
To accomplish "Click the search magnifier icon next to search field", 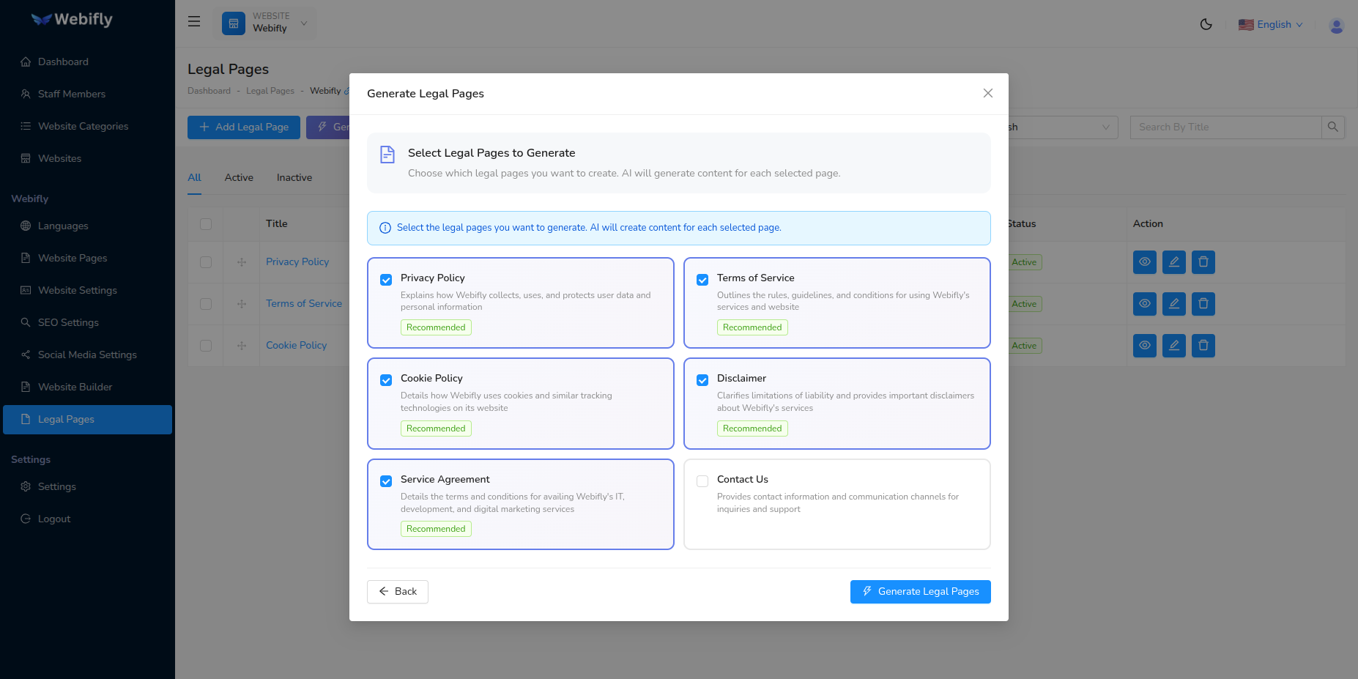I will tap(1332, 127).
